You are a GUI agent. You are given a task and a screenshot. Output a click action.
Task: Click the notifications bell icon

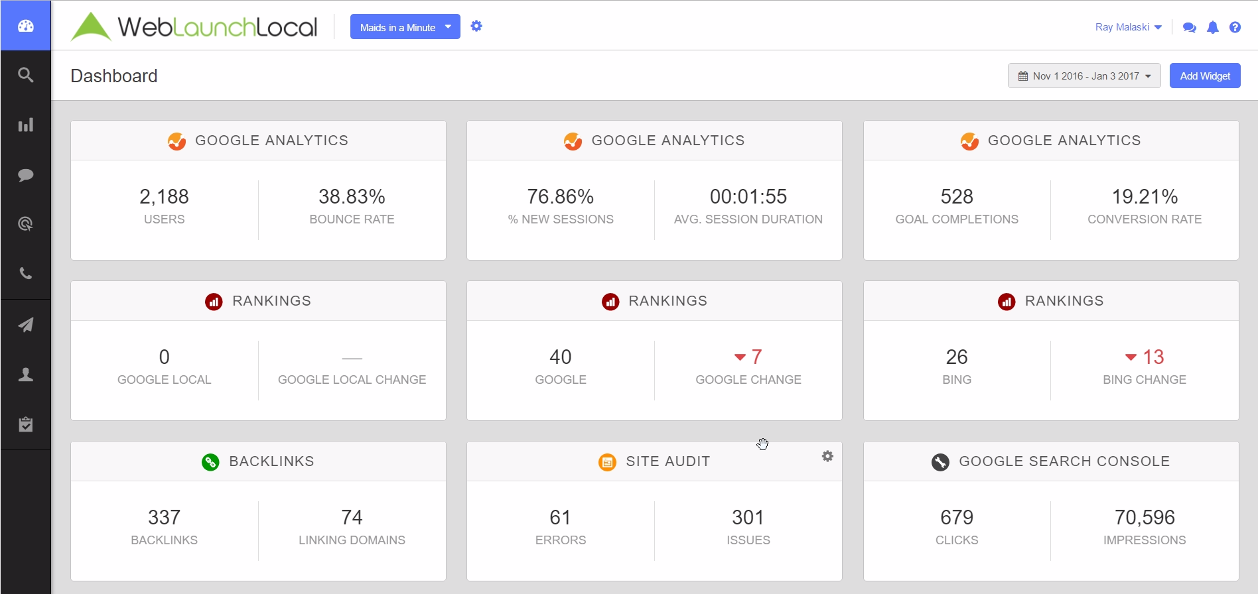tap(1212, 27)
